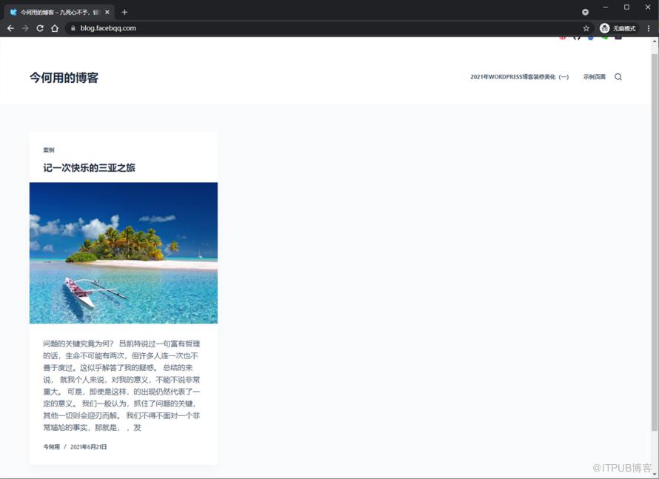Go back to the previous page
This screenshot has width=659, height=479.
[10, 28]
